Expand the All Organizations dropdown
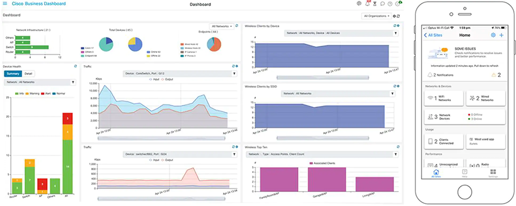The image size is (516, 206). pos(377,16)
